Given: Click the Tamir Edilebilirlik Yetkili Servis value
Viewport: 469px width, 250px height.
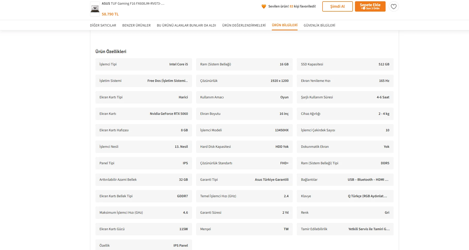Looking at the screenshot, I should point(369,229).
